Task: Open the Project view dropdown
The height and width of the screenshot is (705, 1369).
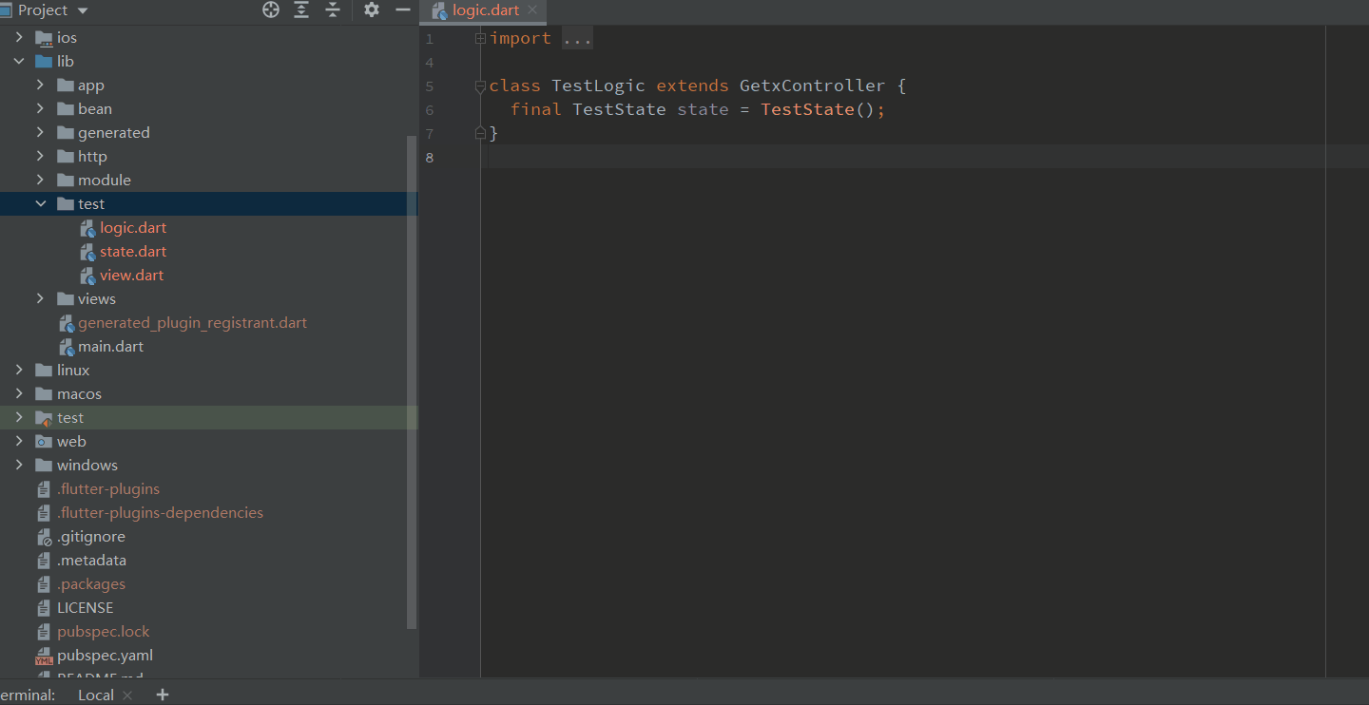Action: (x=82, y=10)
